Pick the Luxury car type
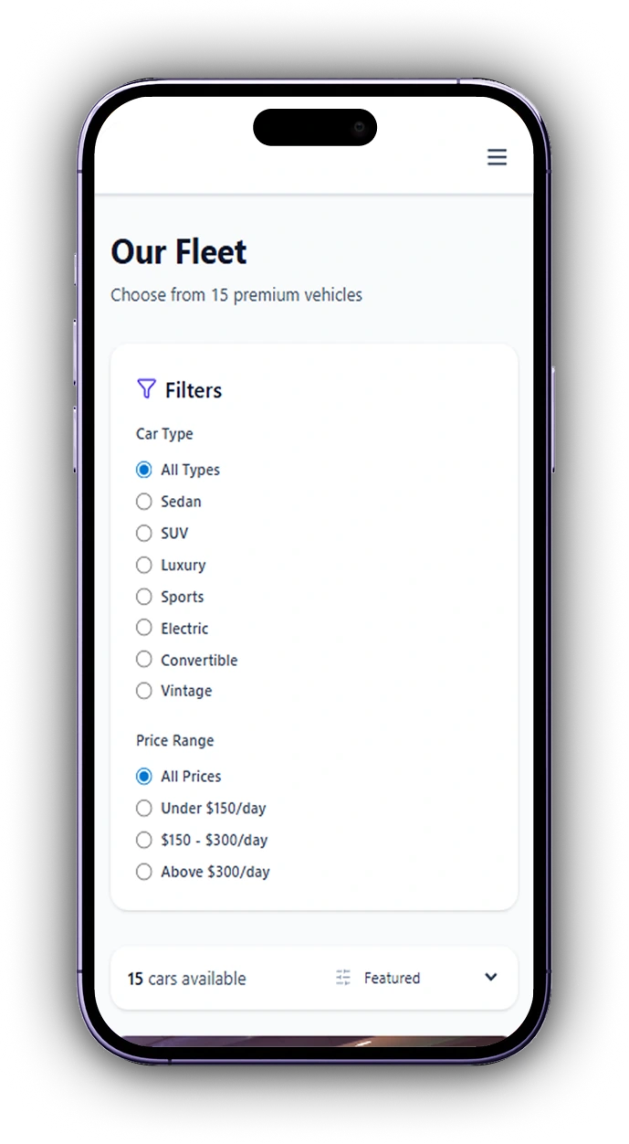This screenshot has width=629, height=1144. [143, 565]
